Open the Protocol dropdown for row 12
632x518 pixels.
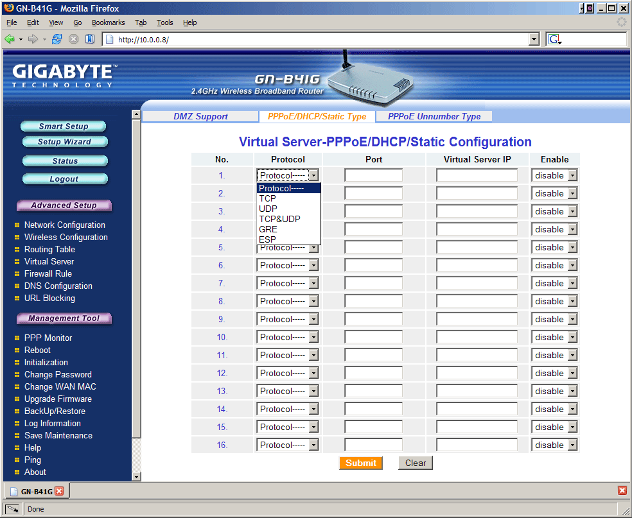pyautogui.click(x=287, y=373)
